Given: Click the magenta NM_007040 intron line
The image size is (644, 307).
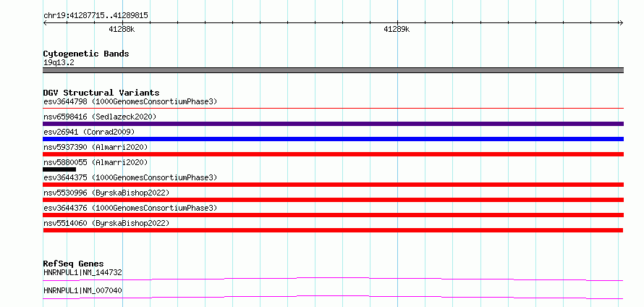Looking at the screenshot, I should point(333,297).
